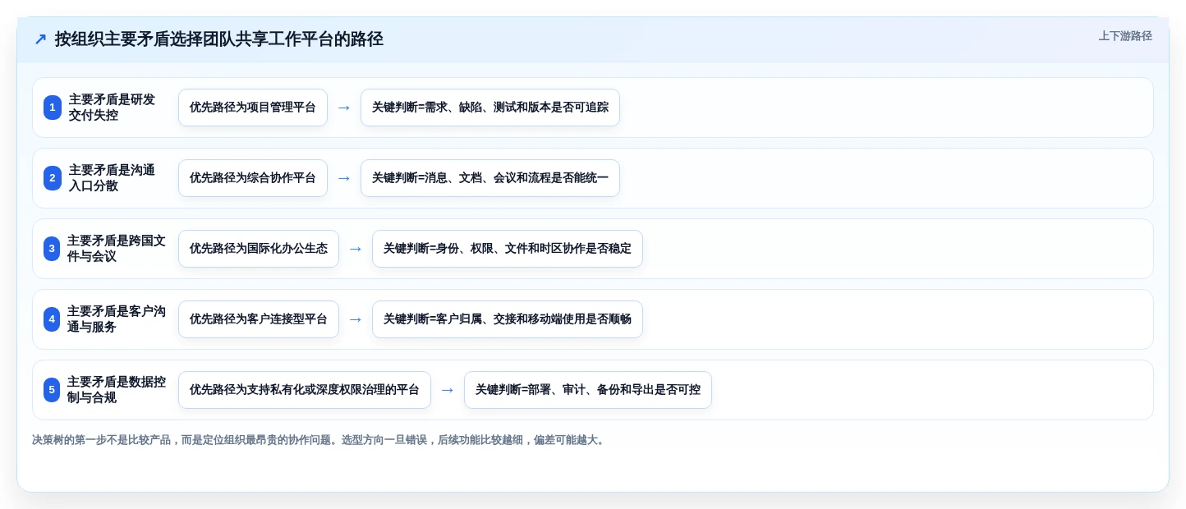
Task: Click the number 1 badge for 研发交付失控
Action: click(x=53, y=108)
